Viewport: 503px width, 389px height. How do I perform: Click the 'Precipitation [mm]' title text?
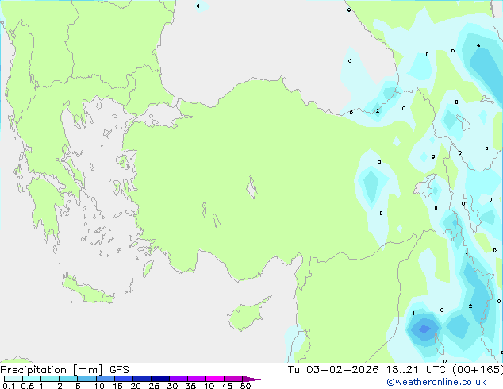point(52,370)
